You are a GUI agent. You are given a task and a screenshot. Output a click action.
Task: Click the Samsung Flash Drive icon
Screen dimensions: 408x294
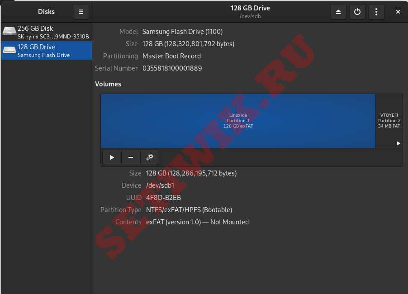9,50
